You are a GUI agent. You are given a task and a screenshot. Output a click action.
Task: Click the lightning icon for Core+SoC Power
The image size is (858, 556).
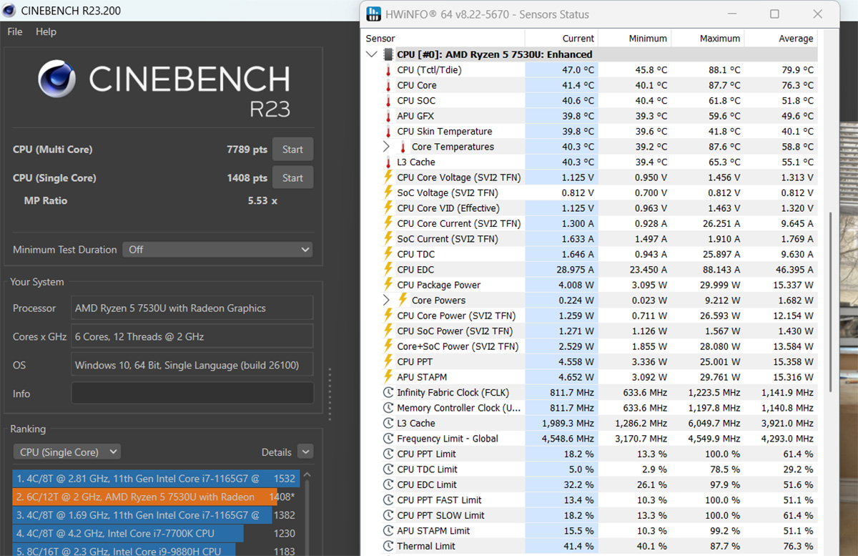(x=388, y=346)
